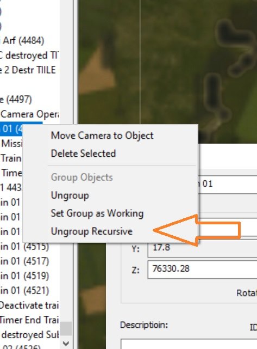Click the highlighted 01 list row
This screenshot has width=257, height=349.
click(11, 129)
